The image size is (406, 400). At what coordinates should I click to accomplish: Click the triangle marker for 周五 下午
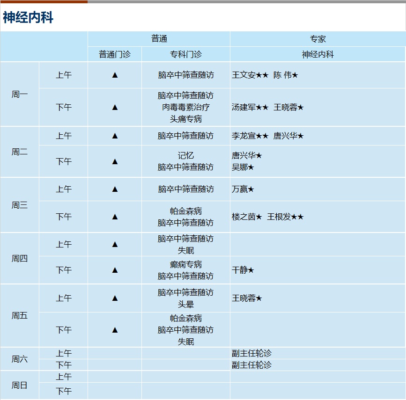coord(115,330)
